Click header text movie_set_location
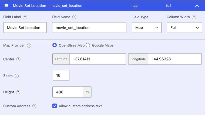This screenshot has height=115, width=205. [x=66, y=6]
